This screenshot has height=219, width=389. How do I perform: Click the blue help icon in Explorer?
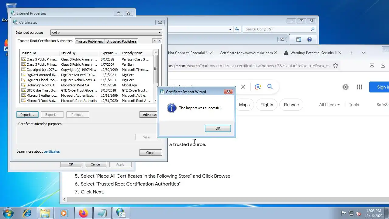(x=310, y=40)
